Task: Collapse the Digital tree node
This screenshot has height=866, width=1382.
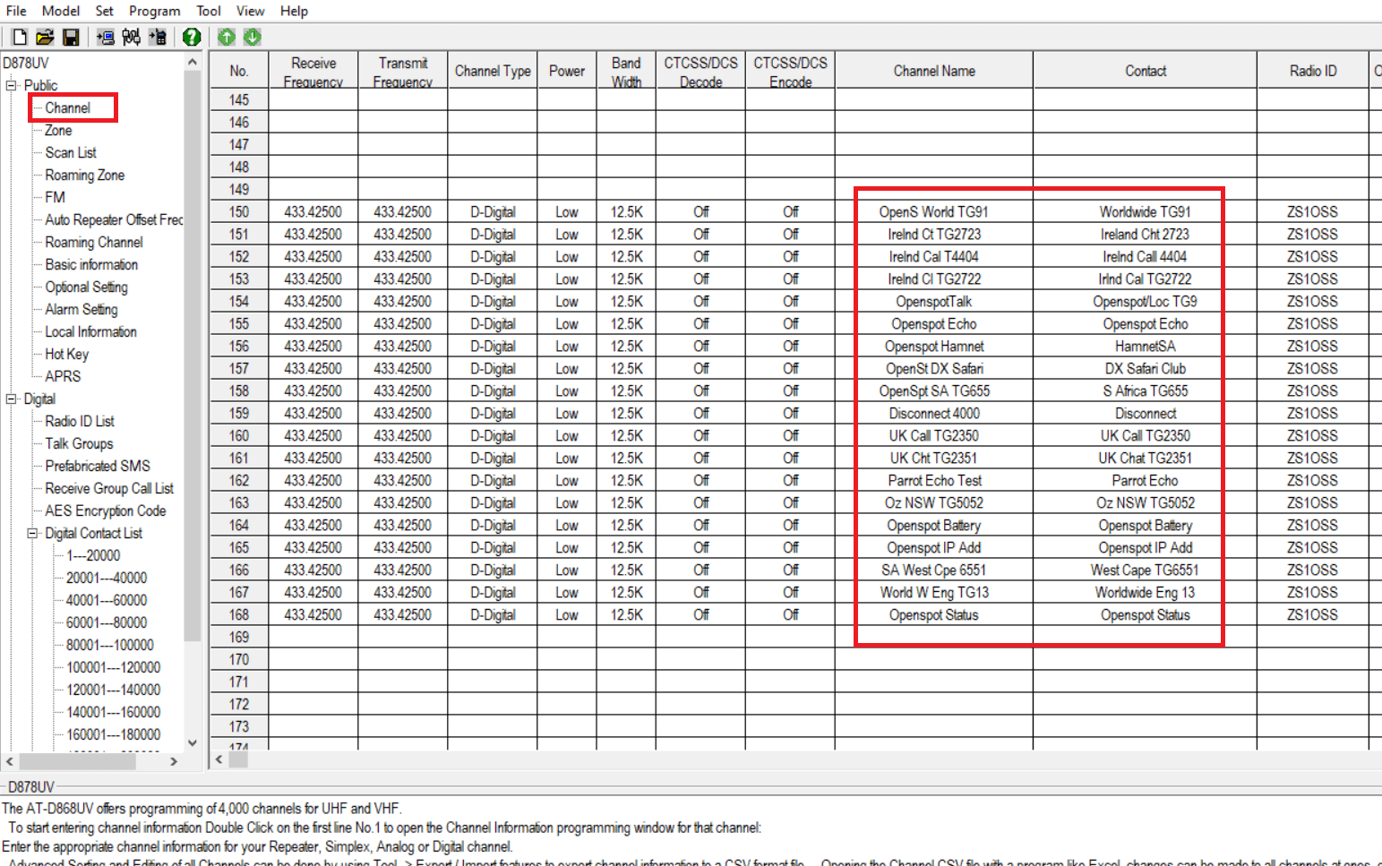Action: 12,399
